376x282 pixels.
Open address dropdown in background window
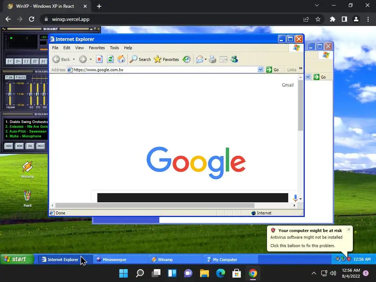click(308, 77)
